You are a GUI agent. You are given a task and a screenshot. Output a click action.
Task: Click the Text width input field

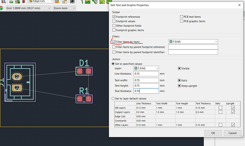pos(146,80)
